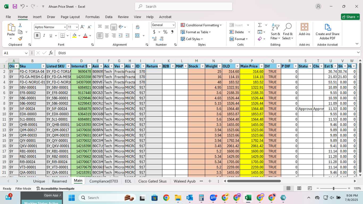The width and height of the screenshot is (363, 204).
Task: Toggle Italic formatting
Action: pos(44,36)
